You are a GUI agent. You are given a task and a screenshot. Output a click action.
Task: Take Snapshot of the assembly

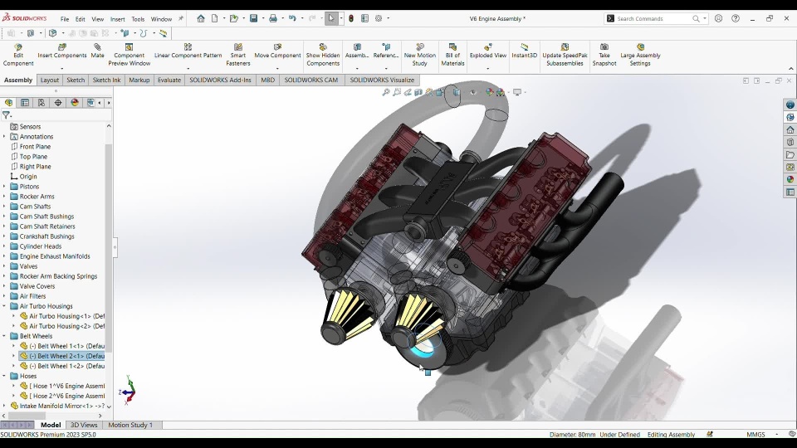tap(604, 48)
